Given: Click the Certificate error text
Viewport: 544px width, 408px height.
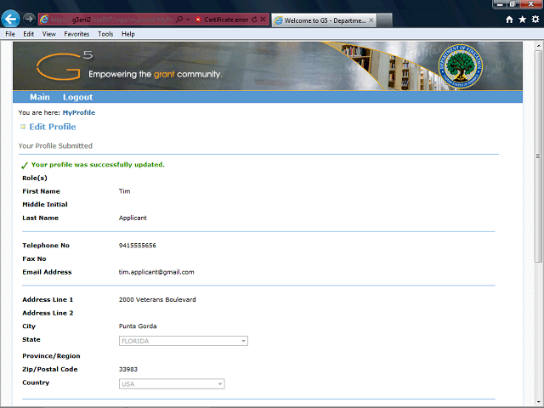Looking at the screenshot, I should [226, 20].
